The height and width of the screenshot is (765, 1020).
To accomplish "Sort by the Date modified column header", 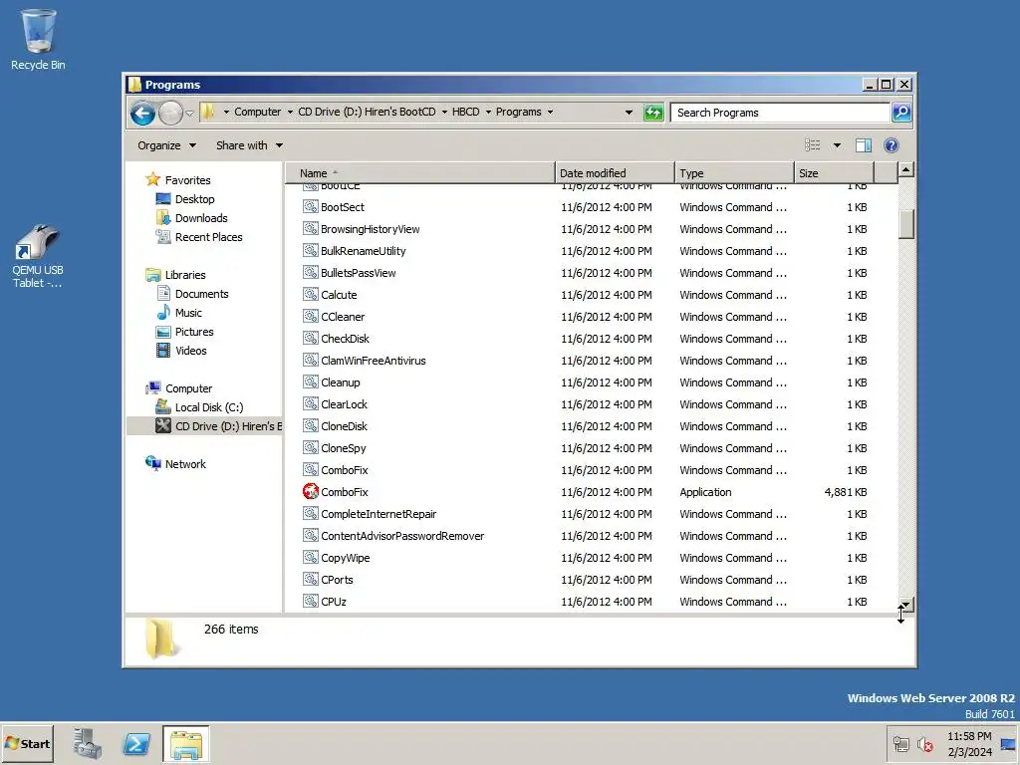I will click(615, 173).
